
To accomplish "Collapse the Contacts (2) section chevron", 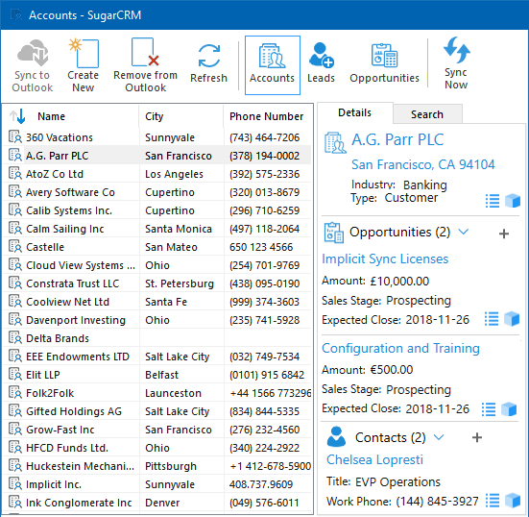I will pos(439,437).
